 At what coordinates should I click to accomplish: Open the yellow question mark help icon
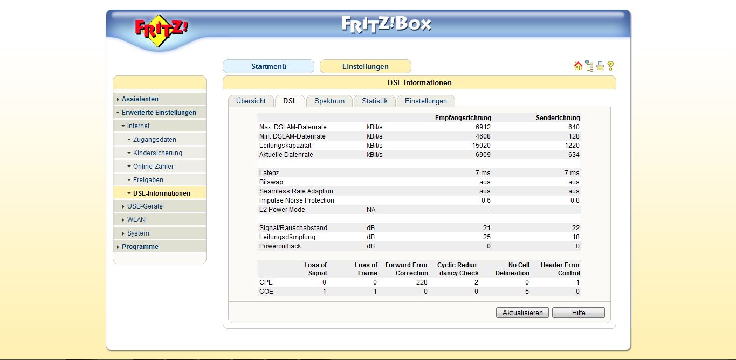610,66
